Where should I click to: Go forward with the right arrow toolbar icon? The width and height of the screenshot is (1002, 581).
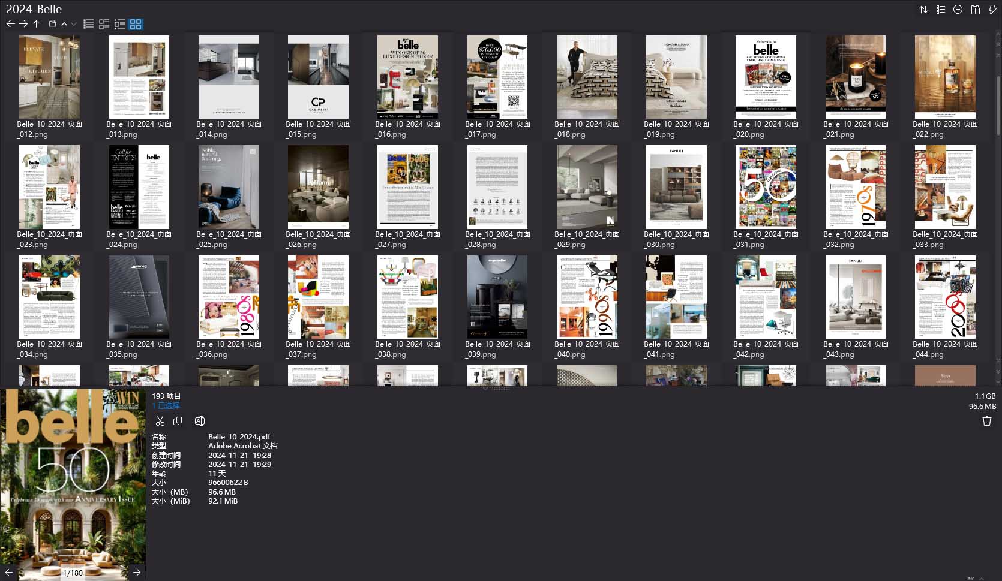tap(23, 24)
